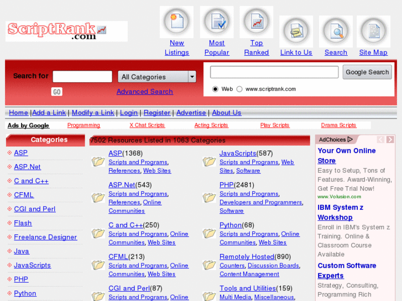The height and width of the screenshot is (301, 402).
Task: Click the folder icon beside PHP(2481)
Action: (x=209, y=198)
